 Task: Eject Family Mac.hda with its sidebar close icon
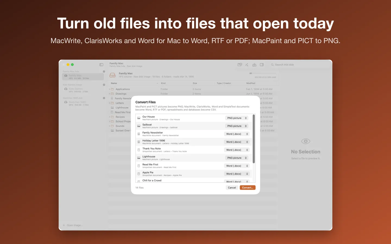tap(104, 72)
